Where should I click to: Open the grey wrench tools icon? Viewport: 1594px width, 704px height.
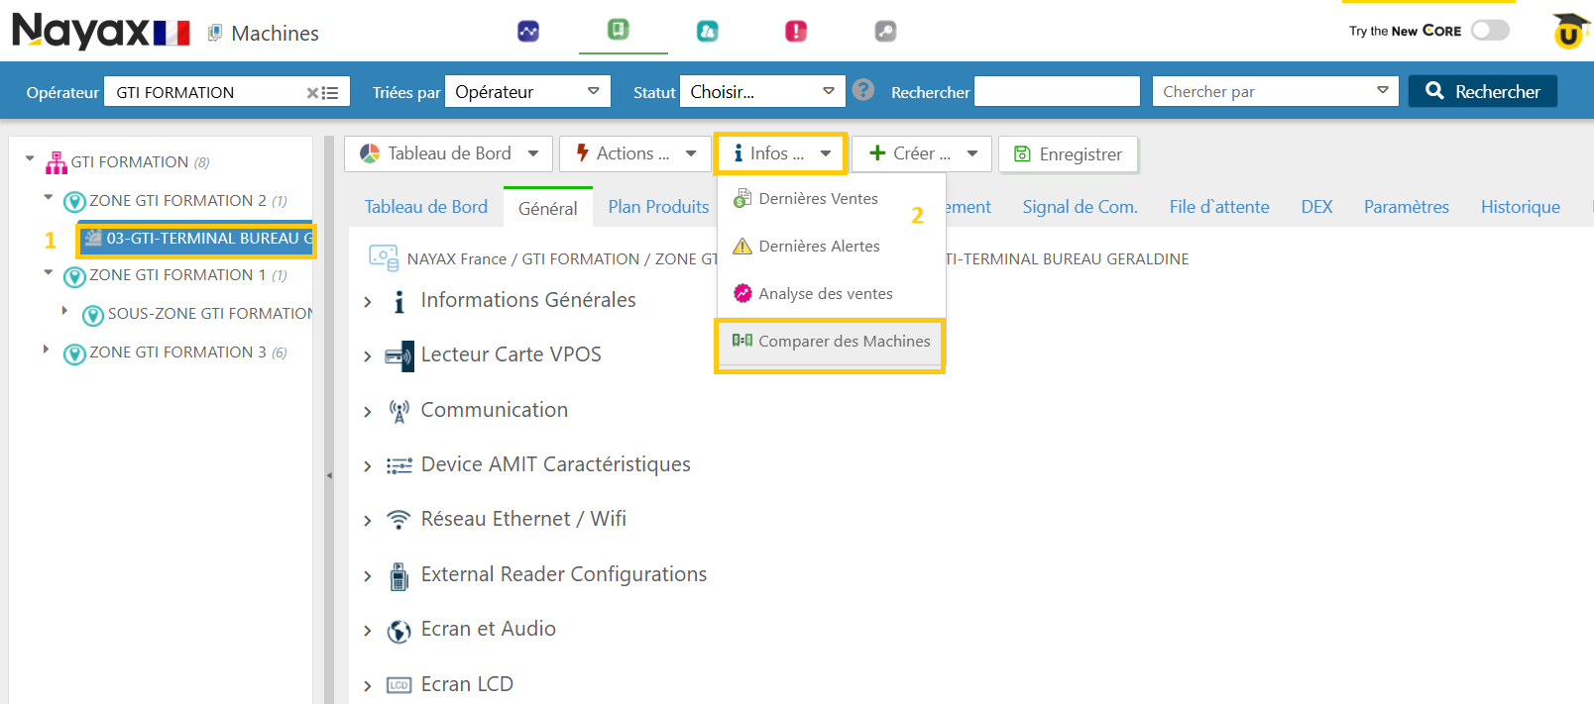pyautogui.click(x=885, y=32)
